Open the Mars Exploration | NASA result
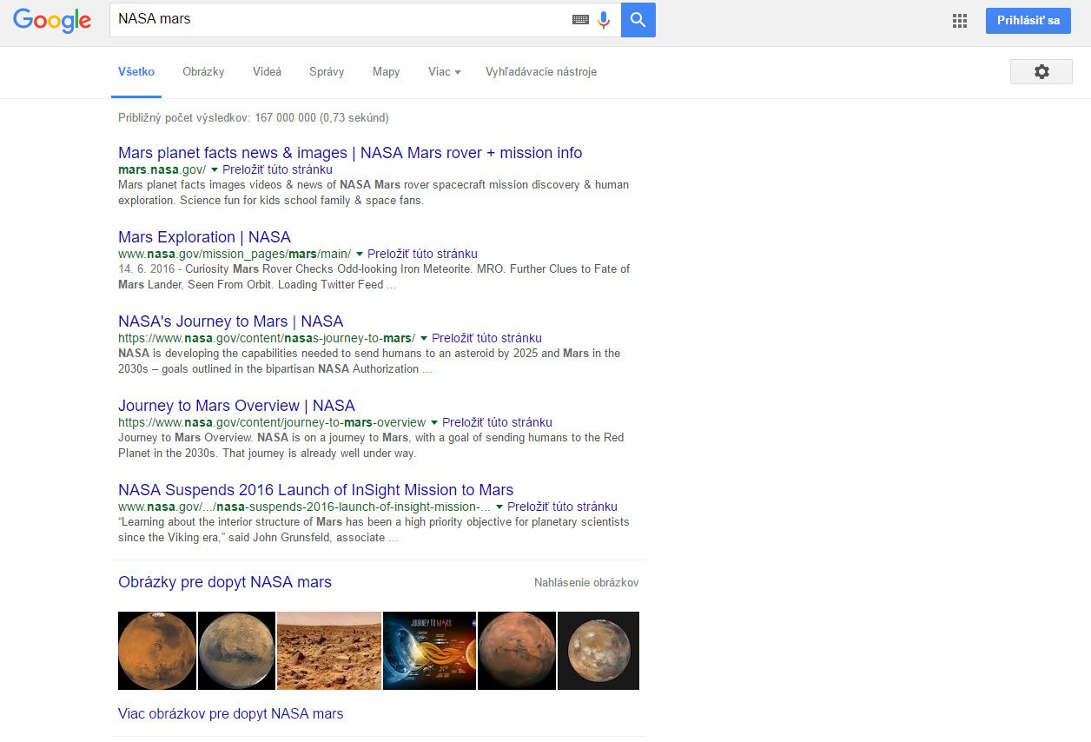 tap(204, 237)
